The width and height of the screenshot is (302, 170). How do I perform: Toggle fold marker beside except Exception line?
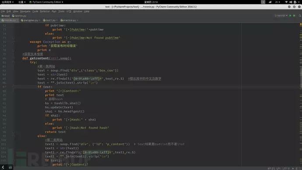click(x=13, y=42)
